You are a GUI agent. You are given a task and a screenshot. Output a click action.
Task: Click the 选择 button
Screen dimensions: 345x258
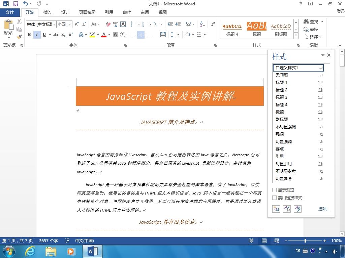[313, 37]
